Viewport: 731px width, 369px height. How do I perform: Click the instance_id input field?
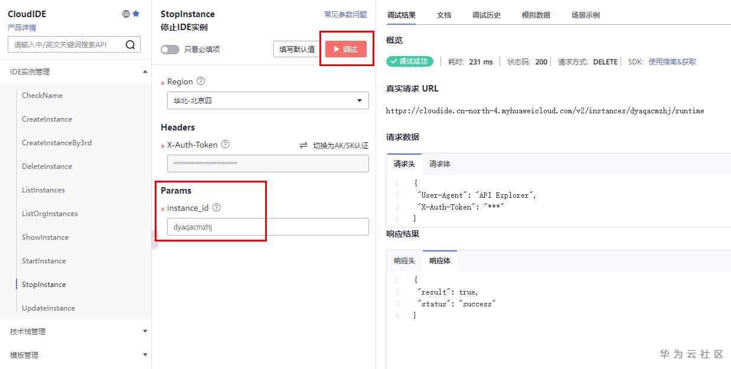[x=268, y=227]
